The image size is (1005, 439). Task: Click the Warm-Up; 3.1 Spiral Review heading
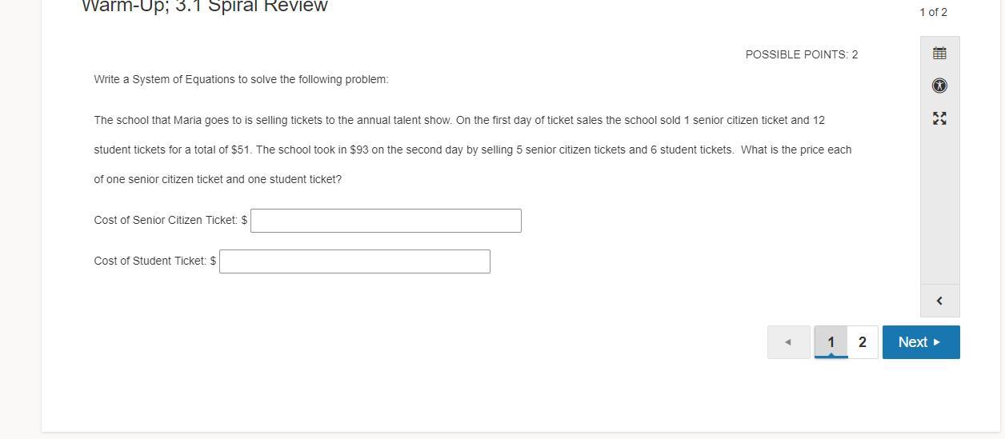point(205,6)
